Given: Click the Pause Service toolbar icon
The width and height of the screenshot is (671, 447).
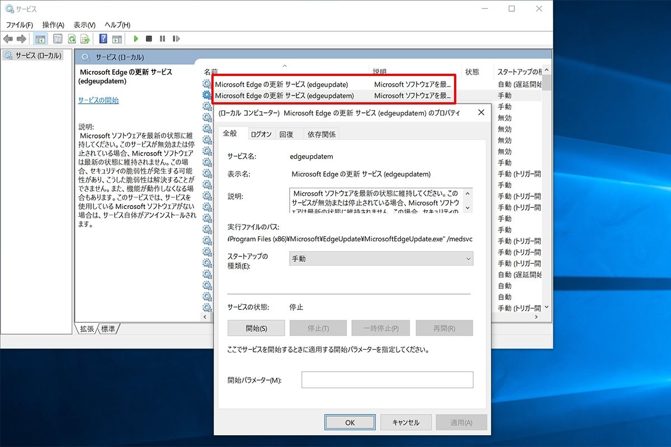Looking at the screenshot, I should coord(162,39).
